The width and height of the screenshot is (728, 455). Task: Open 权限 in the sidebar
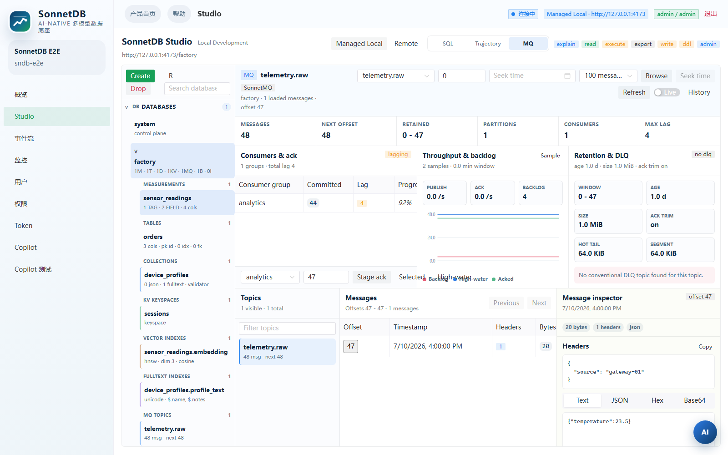pyautogui.click(x=57, y=204)
